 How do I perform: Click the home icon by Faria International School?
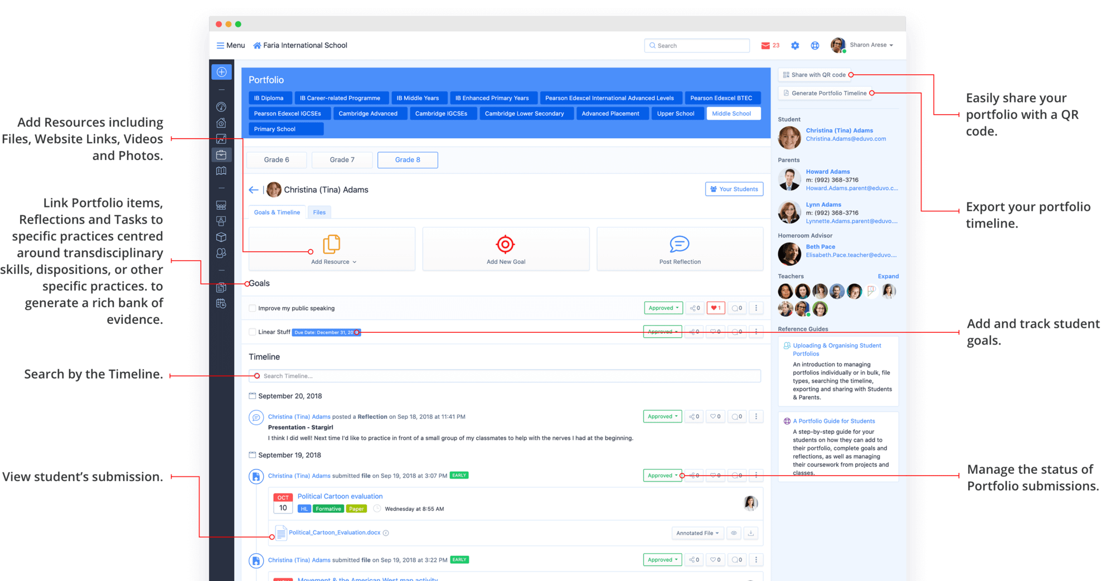pyautogui.click(x=257, y=46)
